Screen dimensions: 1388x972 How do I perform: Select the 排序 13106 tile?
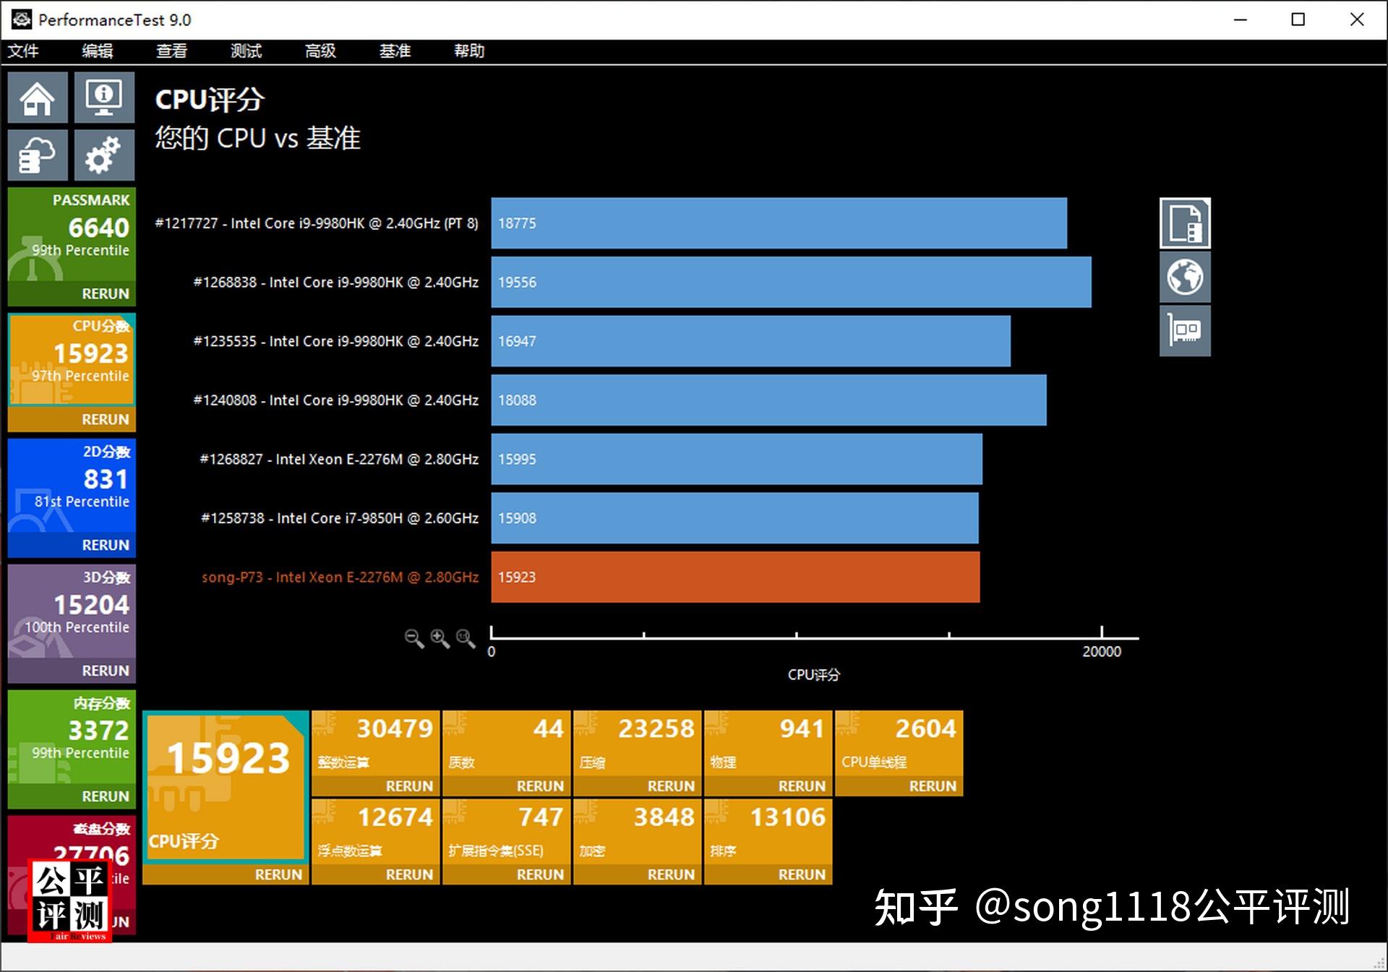click(768, 832)
